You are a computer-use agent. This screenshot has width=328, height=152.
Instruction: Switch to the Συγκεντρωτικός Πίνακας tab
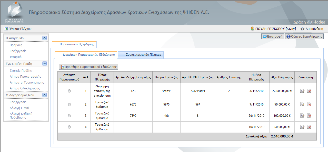(x=141, y=55)
